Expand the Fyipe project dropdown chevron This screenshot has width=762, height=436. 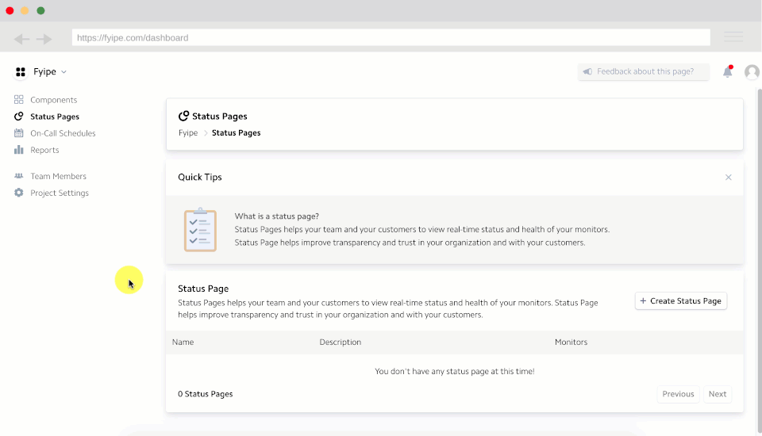click(x=63, y=72)
